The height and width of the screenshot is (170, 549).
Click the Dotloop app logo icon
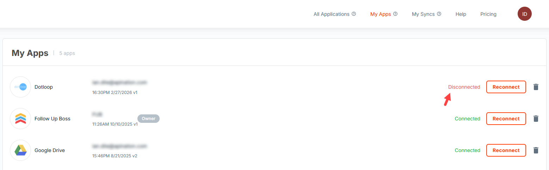coord(20,87)
